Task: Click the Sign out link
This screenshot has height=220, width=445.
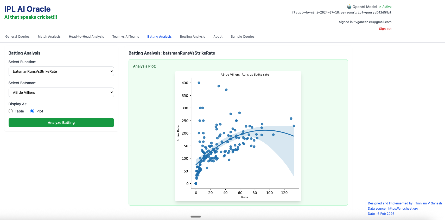Action: [x=385, y=29]
